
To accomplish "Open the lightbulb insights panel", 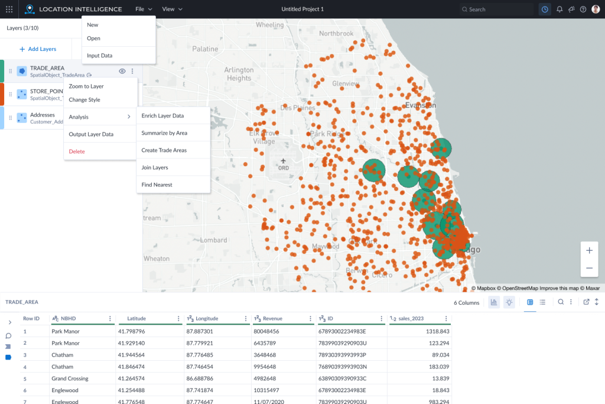I will pos(509,302).
